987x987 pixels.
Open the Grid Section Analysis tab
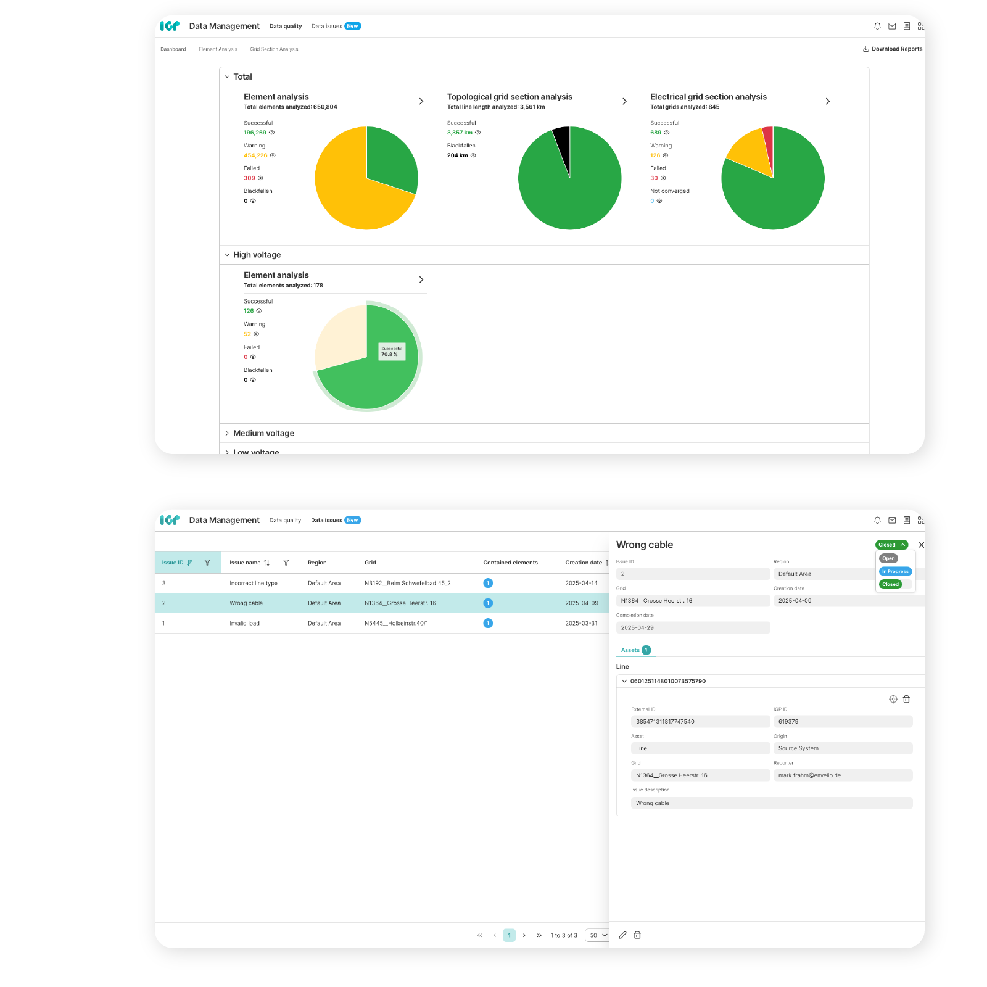coord(274,49)
